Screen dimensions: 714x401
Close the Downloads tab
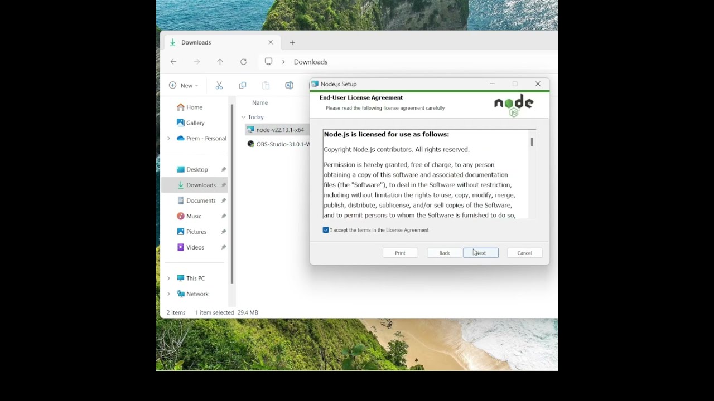point(271,42)
